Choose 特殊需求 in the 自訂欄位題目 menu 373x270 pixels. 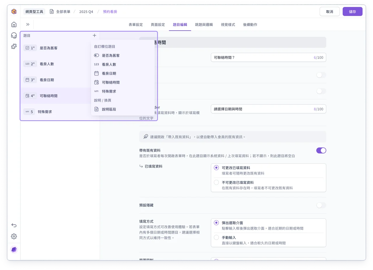tap(123, 91)
